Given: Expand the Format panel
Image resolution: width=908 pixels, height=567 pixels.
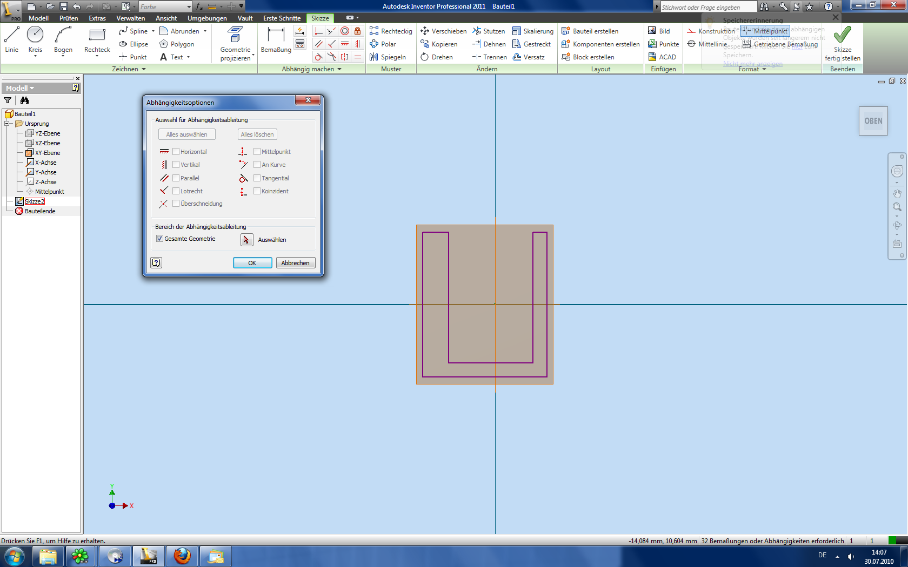Looking at the screenshot, I should (x=752, y=69).
